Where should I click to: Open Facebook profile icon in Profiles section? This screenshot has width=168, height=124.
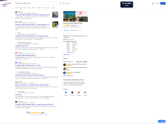(x=66, y=92)
